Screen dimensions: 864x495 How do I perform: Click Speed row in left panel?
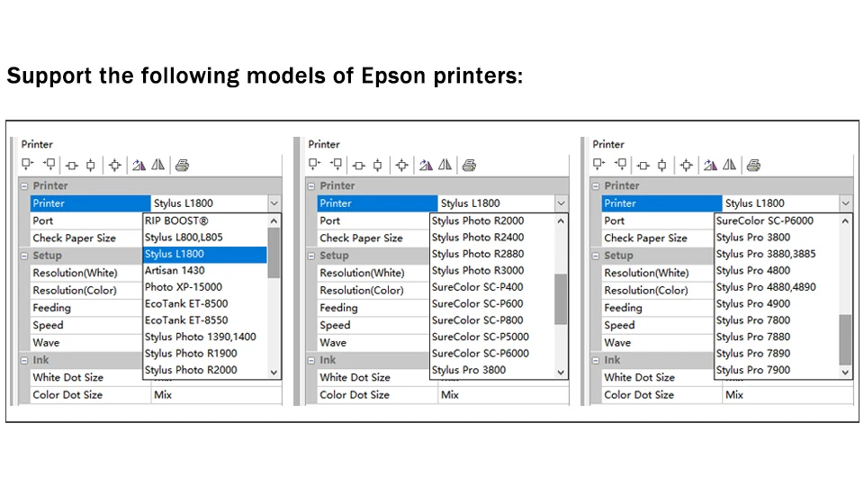pos(86,325)
